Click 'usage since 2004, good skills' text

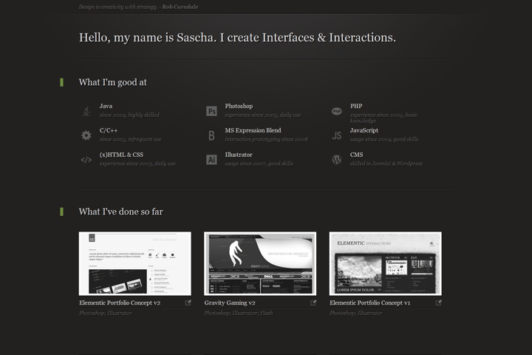(x=384, y=139)
